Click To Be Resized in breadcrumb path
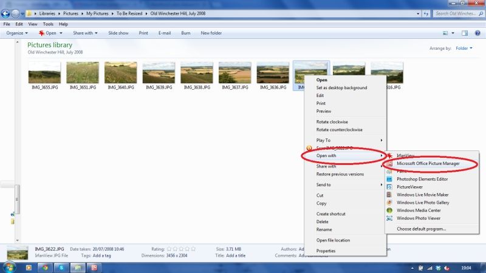486x273 pixels. click(129, 13)
